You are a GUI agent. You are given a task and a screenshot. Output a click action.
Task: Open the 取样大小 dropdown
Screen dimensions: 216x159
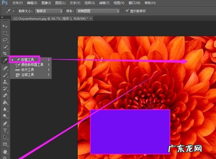click(x=49, y=11)
